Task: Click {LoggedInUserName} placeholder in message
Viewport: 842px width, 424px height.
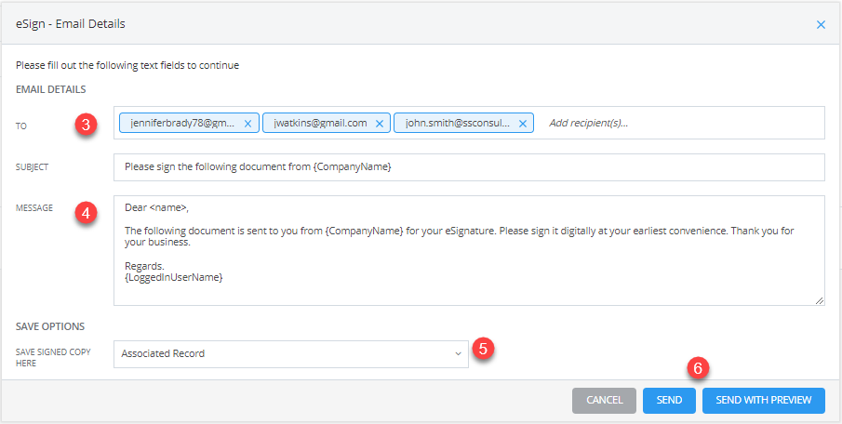Action: pyautogui.click(x=173, y=278)
